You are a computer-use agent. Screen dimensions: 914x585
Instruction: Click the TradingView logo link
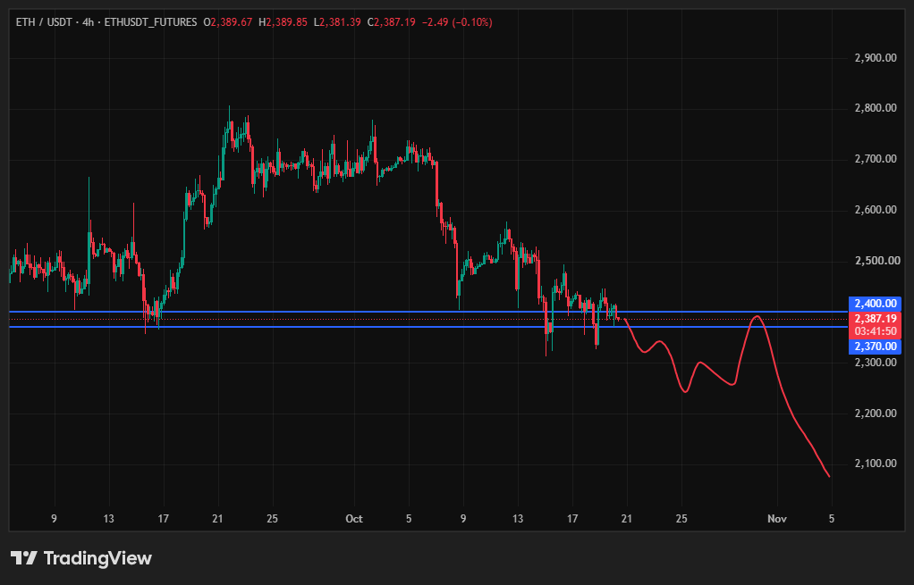[81, 558]
